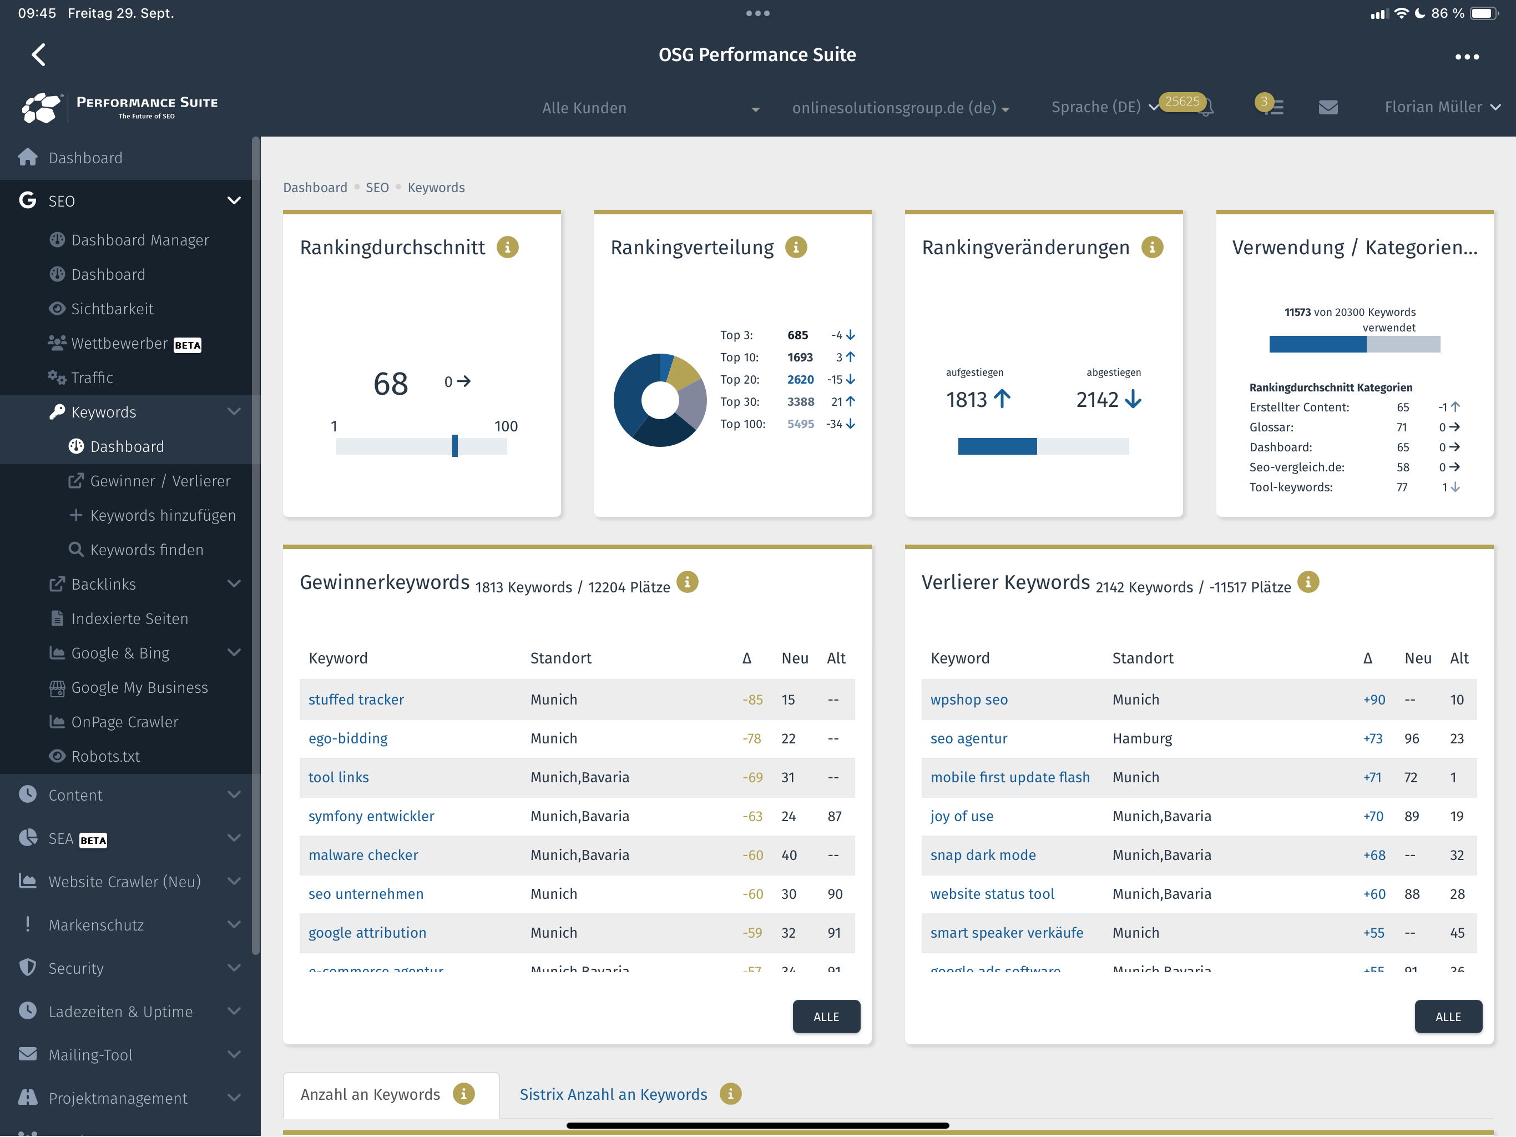Click the Dashboard breadcrumb link

(x=315, y=187)
